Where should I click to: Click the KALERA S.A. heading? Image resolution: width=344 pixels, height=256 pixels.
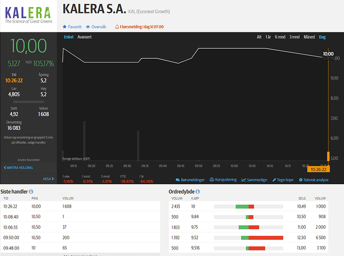pyautogui.click(x=94, y=9)
